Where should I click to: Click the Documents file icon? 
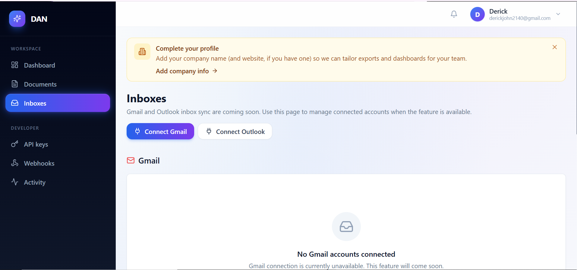(x=15, y=84)
